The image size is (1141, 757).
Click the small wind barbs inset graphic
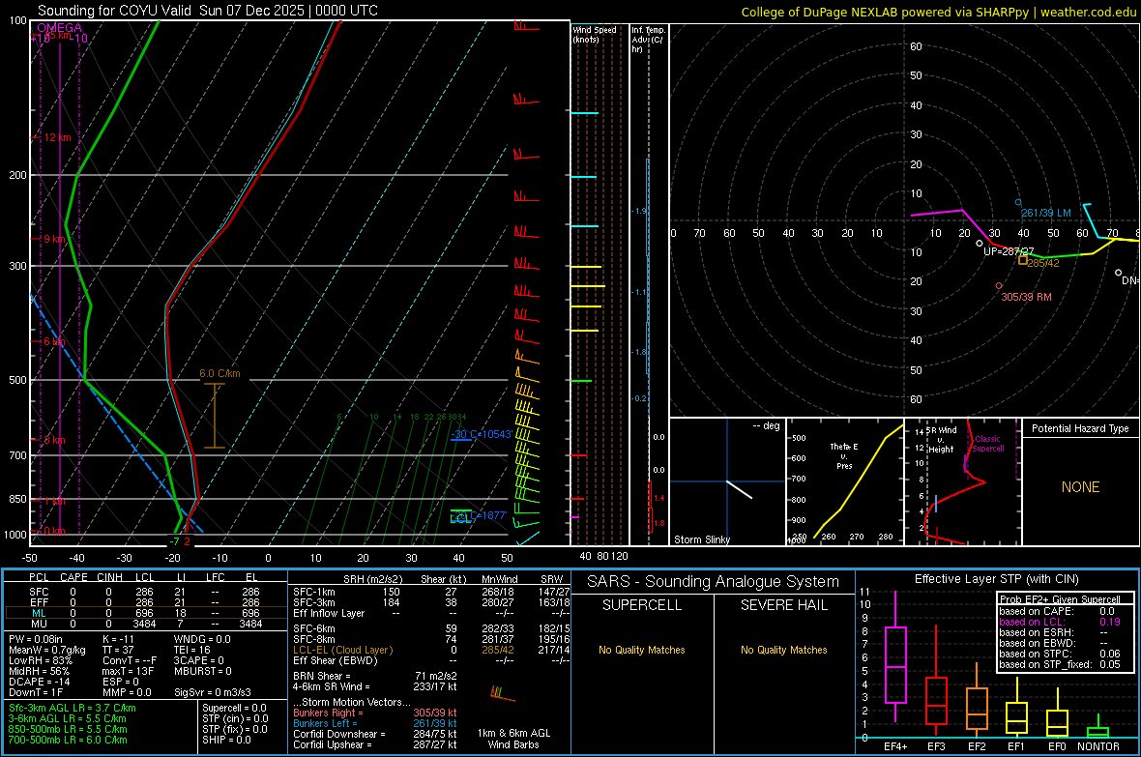tap(502, 693)
